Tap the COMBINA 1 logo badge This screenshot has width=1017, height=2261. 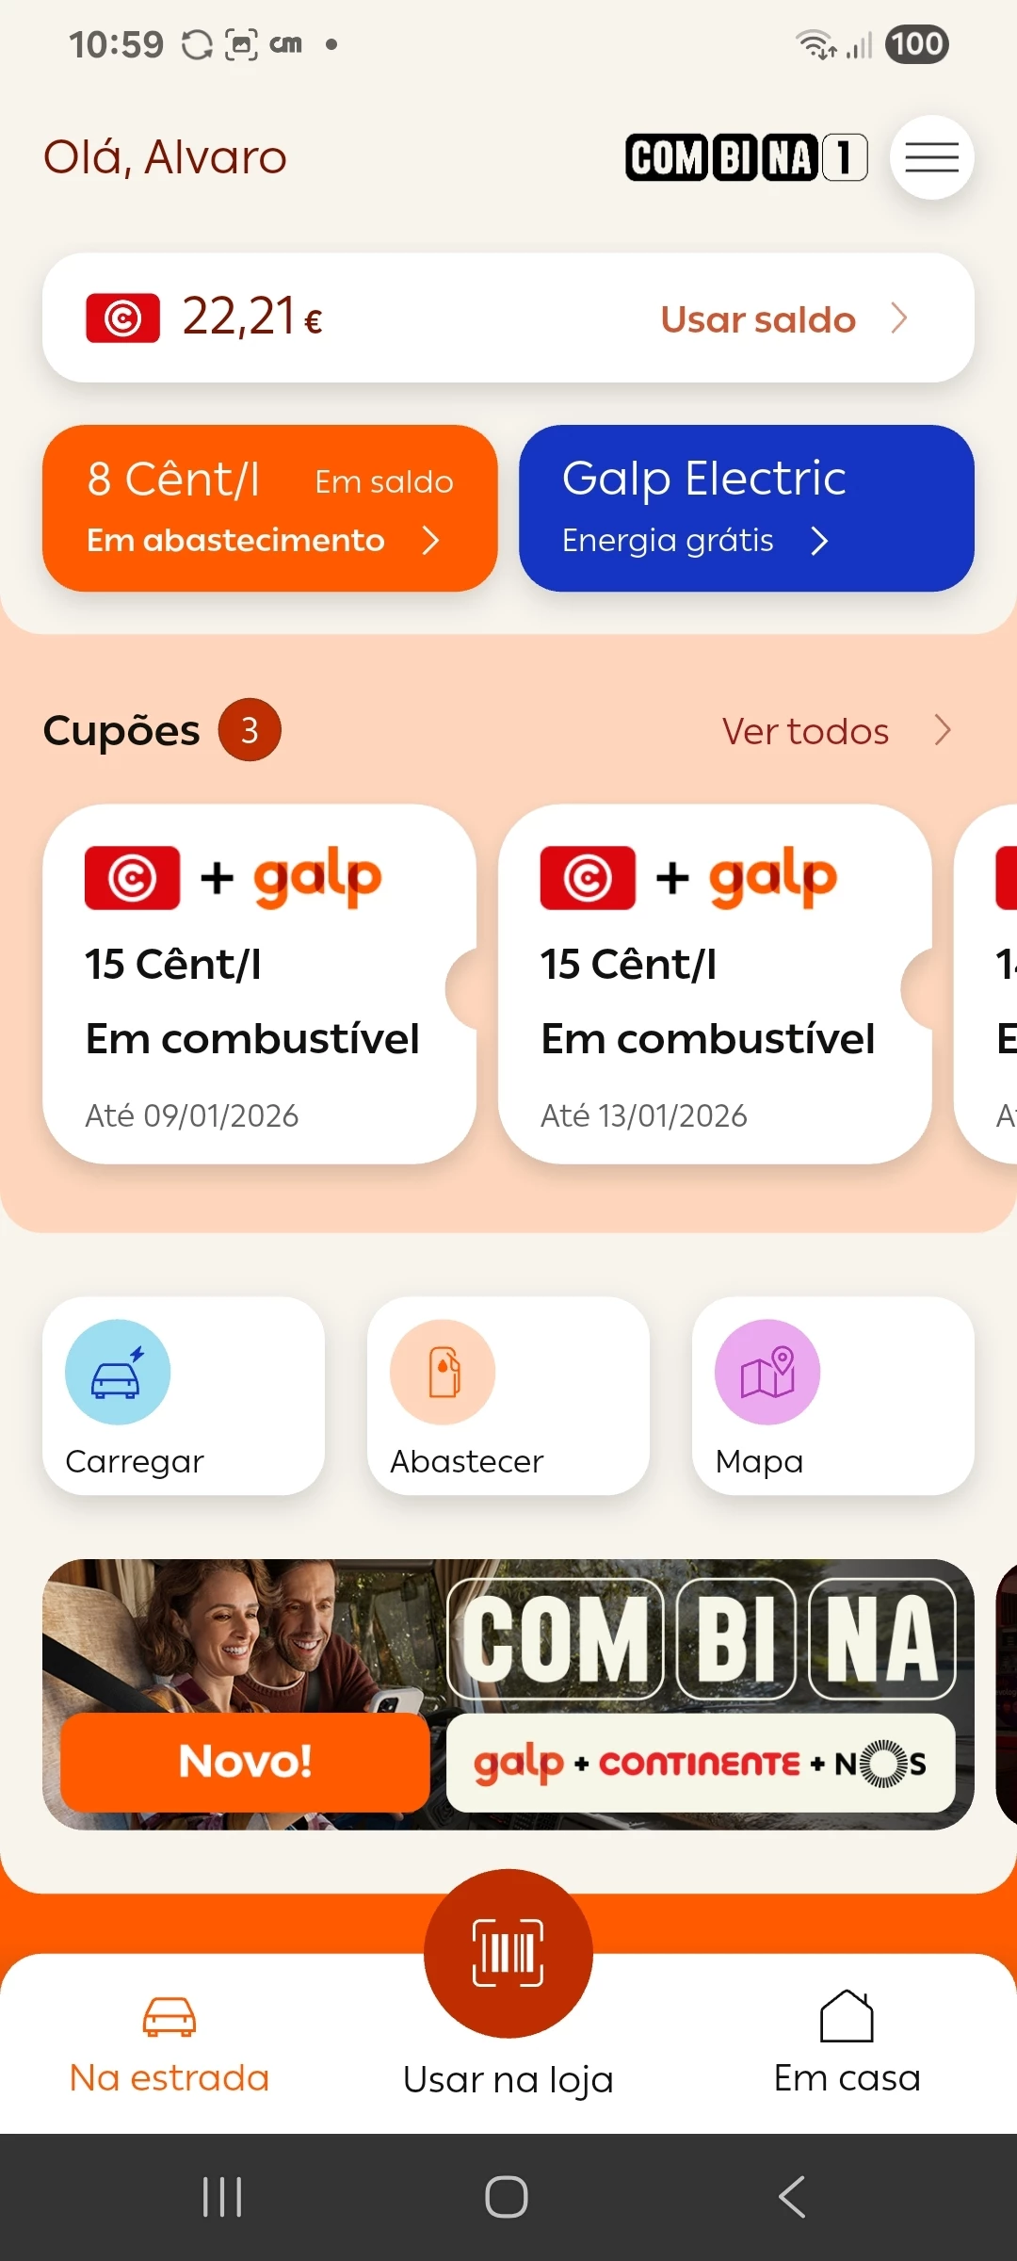pyautogui.click(x=746, y=157)
